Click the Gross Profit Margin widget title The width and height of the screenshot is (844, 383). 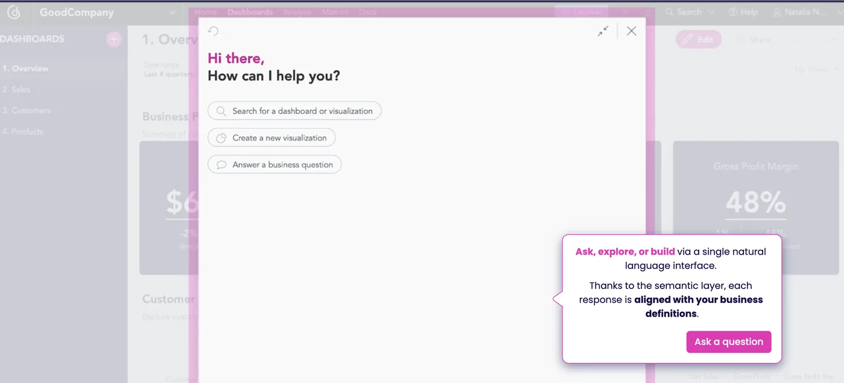tap(756, 166)
